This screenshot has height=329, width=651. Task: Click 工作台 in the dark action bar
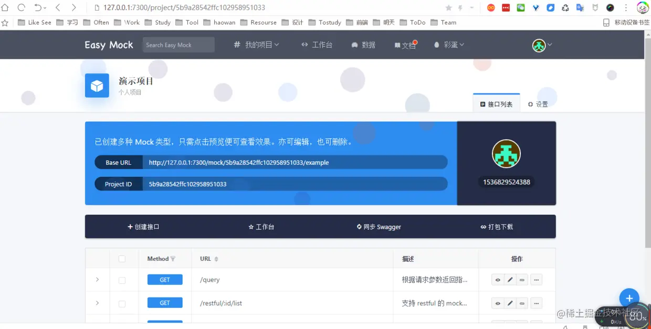261,227
